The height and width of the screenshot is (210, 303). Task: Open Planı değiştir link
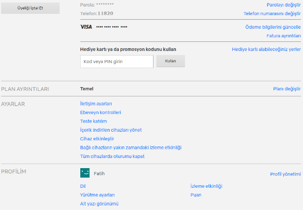tap(287, 89)
